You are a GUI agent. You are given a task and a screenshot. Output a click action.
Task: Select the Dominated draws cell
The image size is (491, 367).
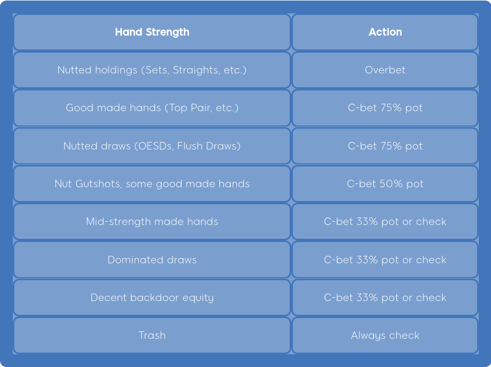[x=152, y=260]
